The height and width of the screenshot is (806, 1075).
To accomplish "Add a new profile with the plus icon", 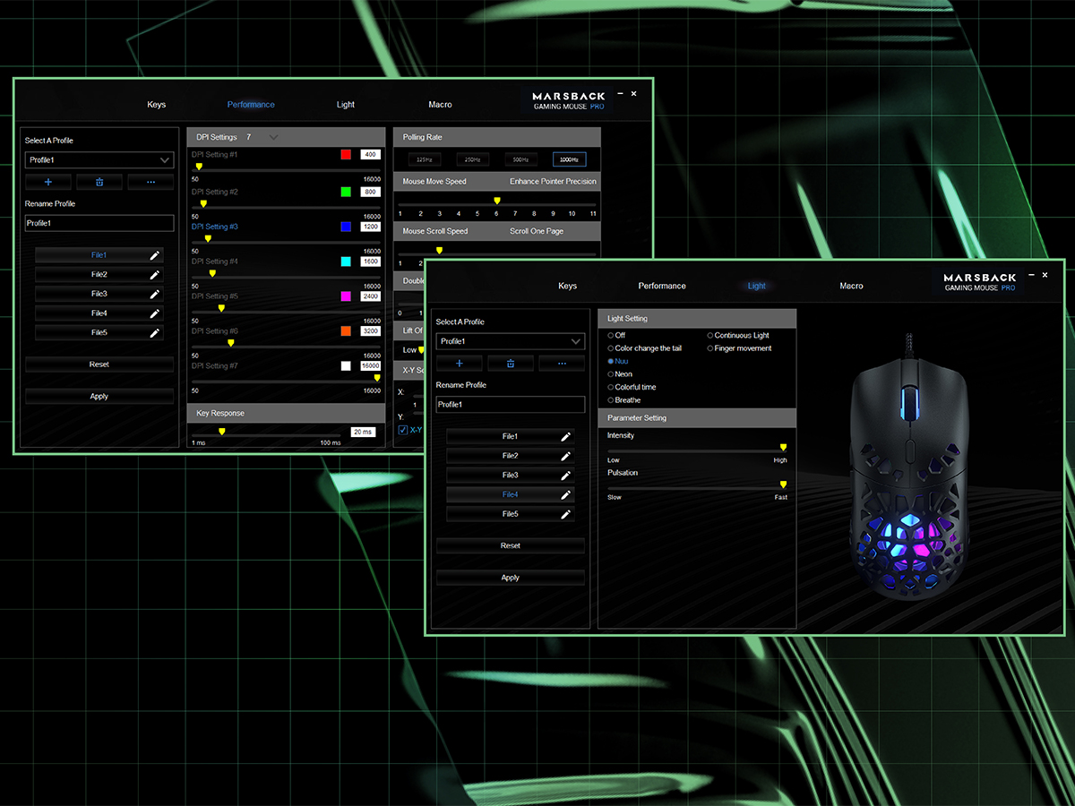I will click(x=48, y=181).
